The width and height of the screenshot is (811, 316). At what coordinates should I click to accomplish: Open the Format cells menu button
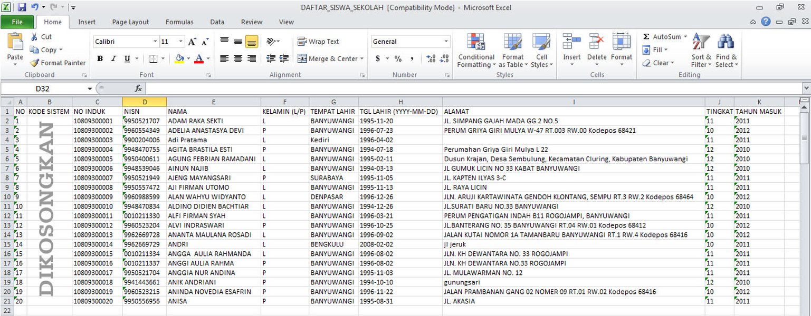[x=622, y=51]
